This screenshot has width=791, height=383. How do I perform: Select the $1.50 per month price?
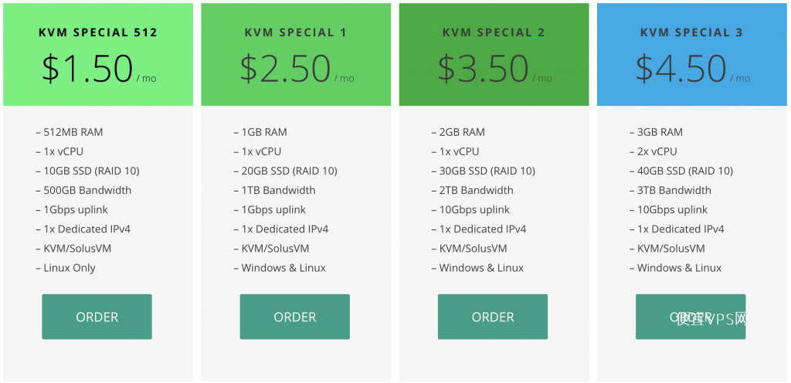(x=99, y=69)
